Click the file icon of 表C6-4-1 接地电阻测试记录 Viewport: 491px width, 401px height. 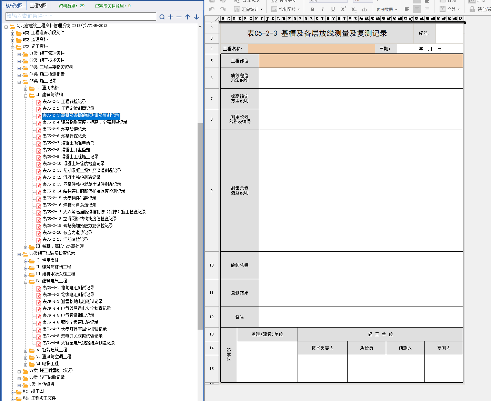(x=39, y=289)
